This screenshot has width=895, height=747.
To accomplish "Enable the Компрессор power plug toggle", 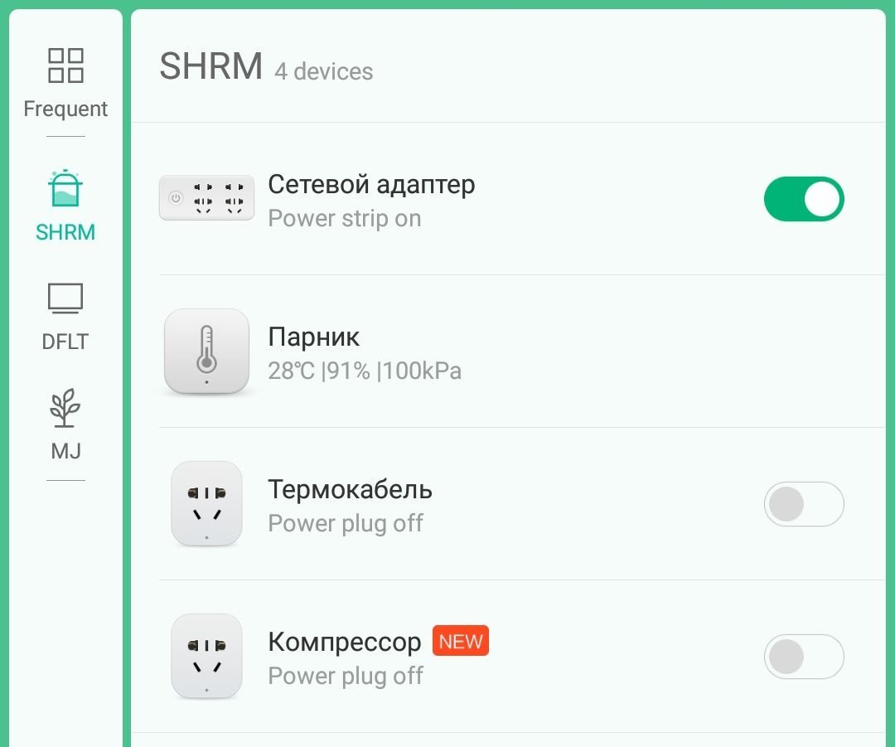I will 804,656.
